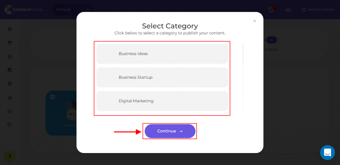Click the Continue button
The width and height of the screenshot is (340, 165).
click(170, 131)
